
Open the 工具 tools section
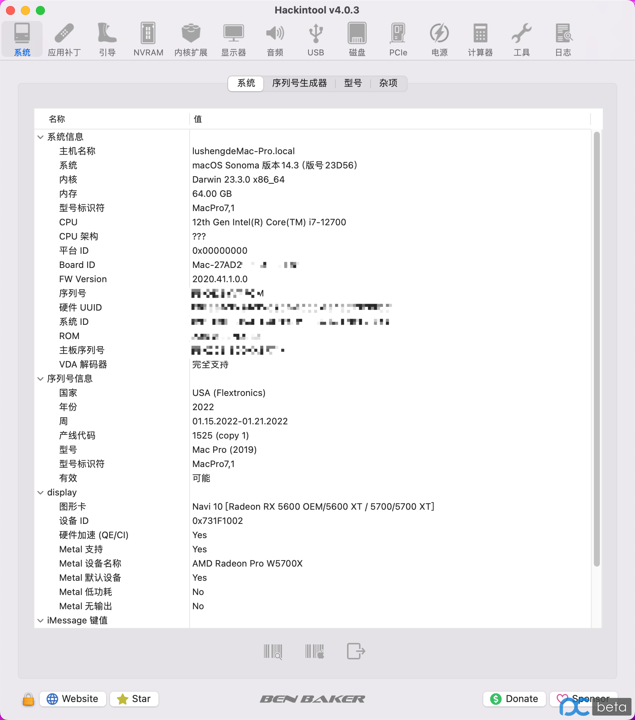522,40
